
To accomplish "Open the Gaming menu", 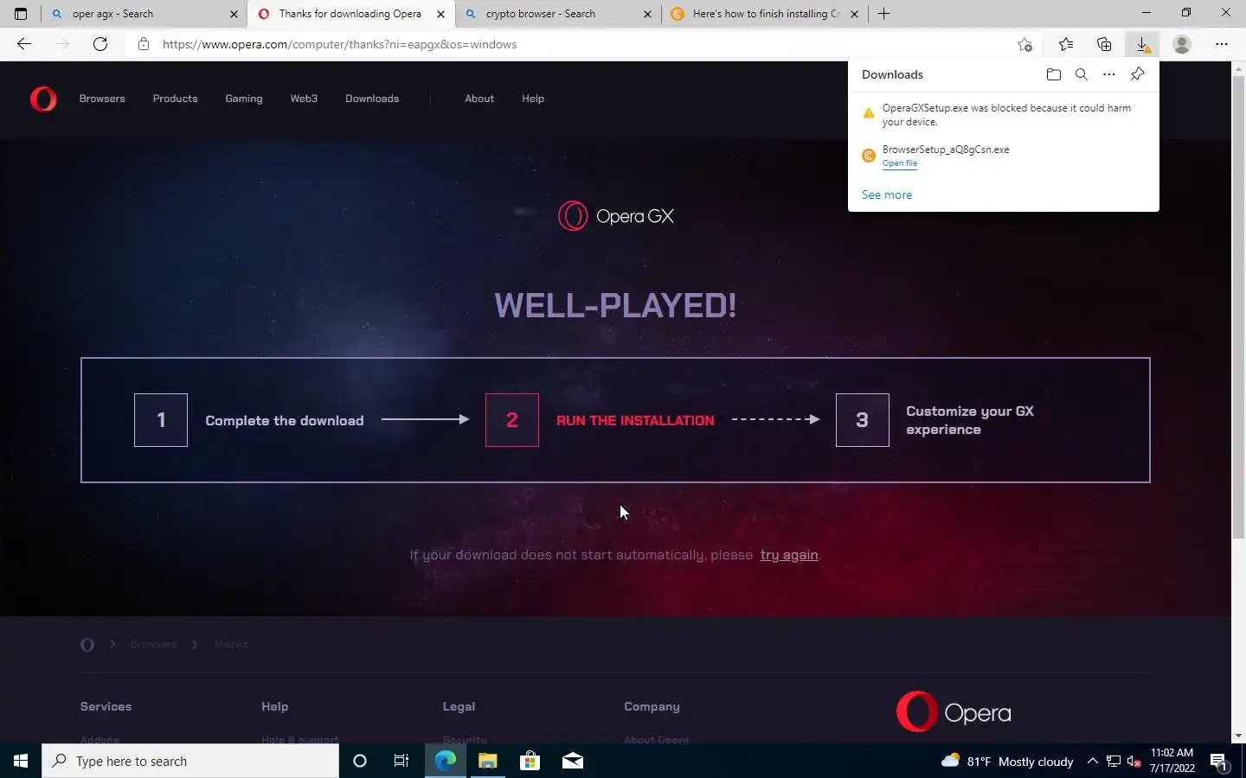I will tap(244, 99).
